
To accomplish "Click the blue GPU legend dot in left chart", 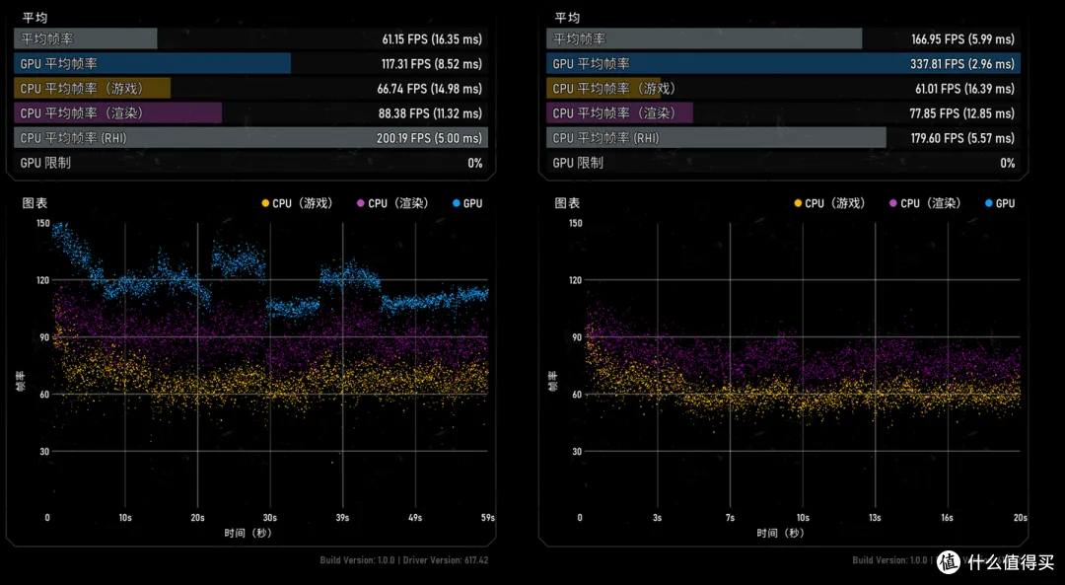I will (457, 203).
